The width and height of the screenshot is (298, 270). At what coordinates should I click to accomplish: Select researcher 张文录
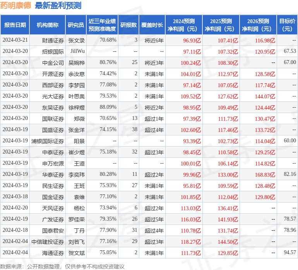(x=76, y=40)
